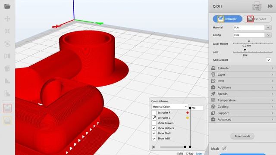Viewport: 276px width, 155px height.
Task: Open the Material Color scheme dropdown
Action: (170, 107)
